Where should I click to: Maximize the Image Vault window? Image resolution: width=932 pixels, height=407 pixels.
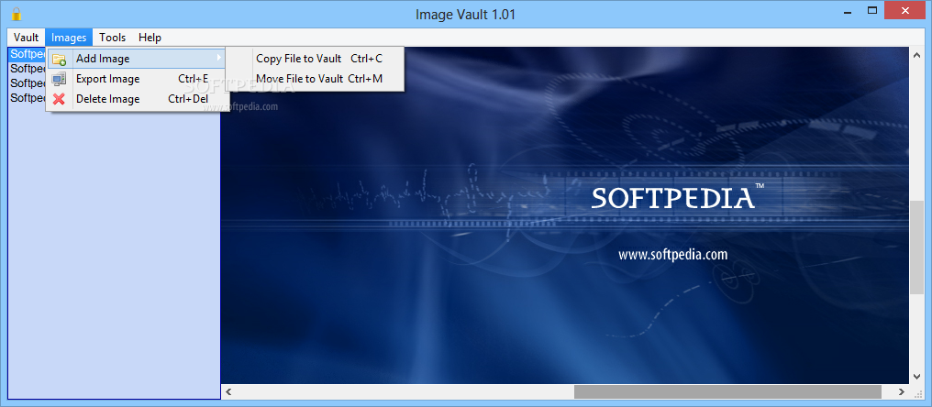pyautogui.click(x=872, y=11)
